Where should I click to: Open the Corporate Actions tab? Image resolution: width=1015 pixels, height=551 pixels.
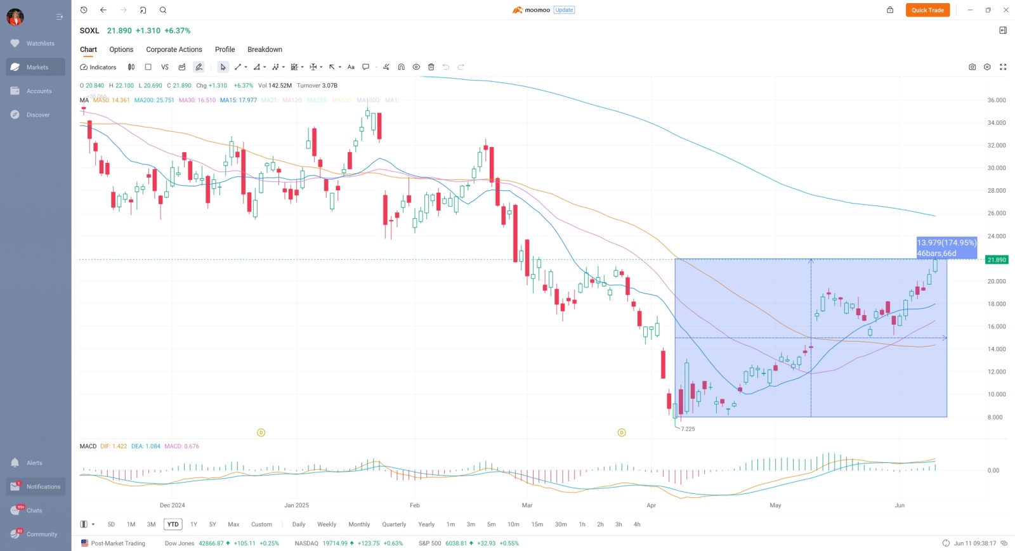pyautogui.click(x=174, y=49)
